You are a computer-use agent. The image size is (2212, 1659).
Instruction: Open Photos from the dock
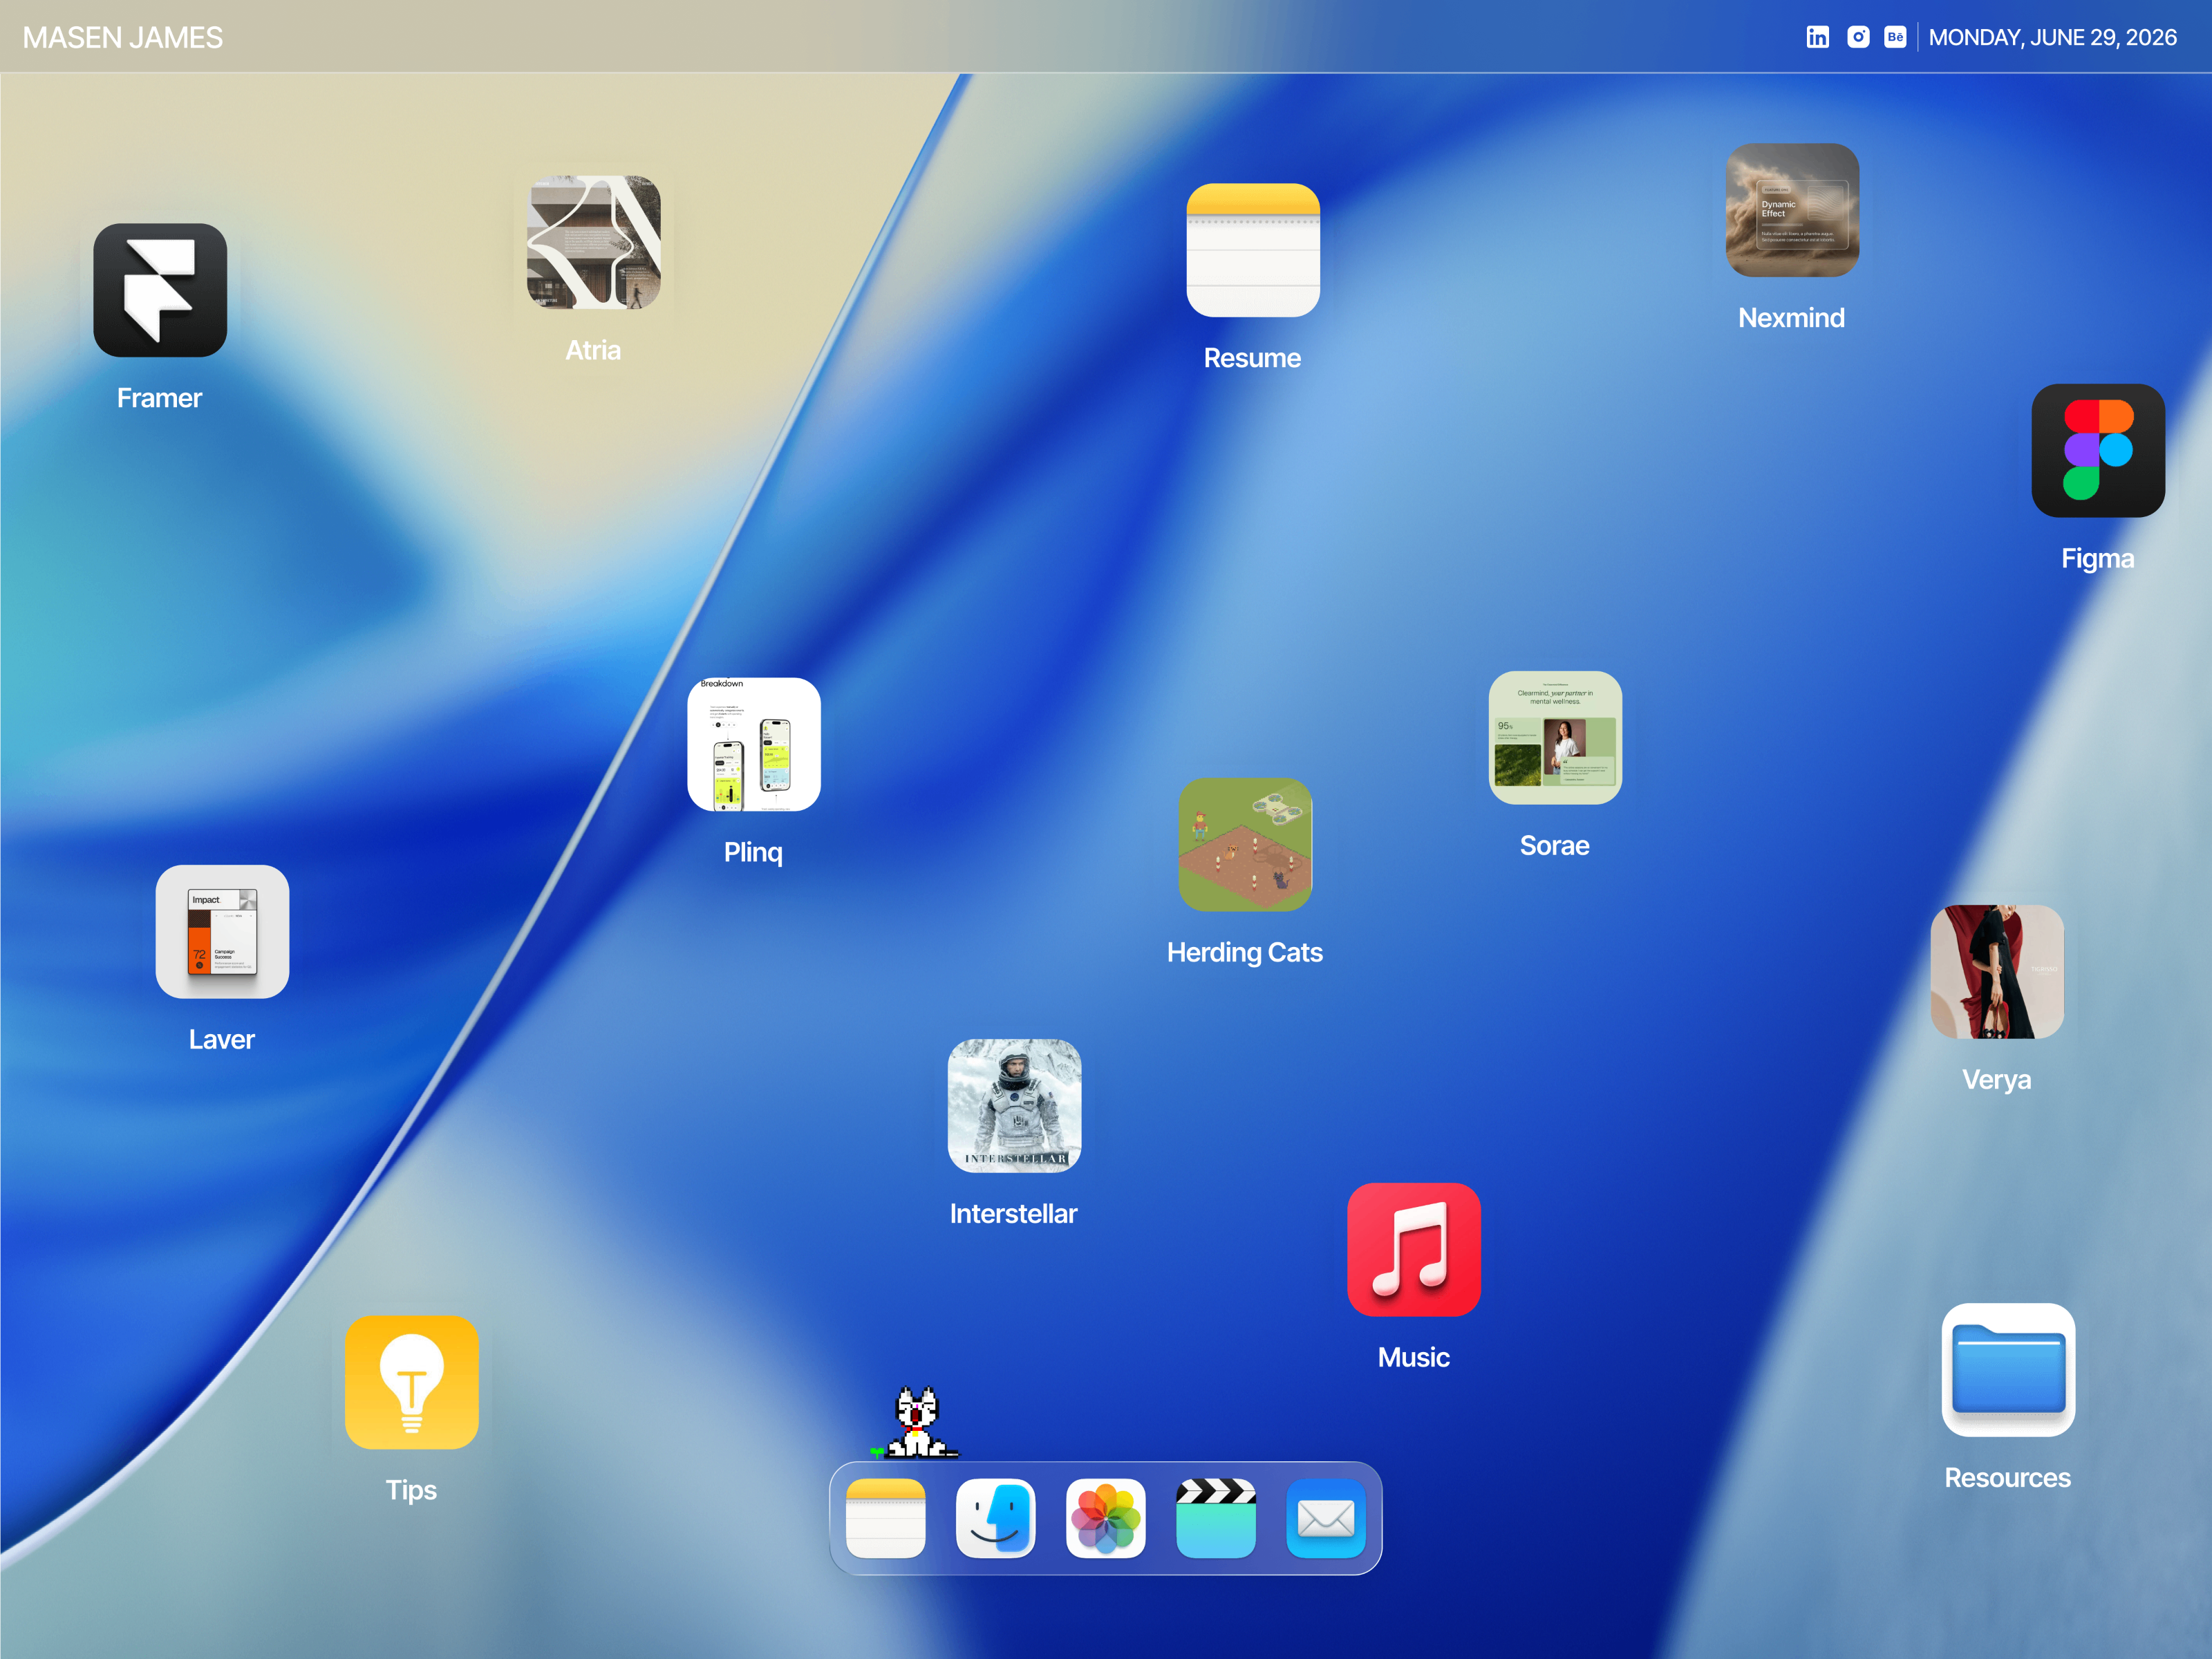click(1106, 1518)
